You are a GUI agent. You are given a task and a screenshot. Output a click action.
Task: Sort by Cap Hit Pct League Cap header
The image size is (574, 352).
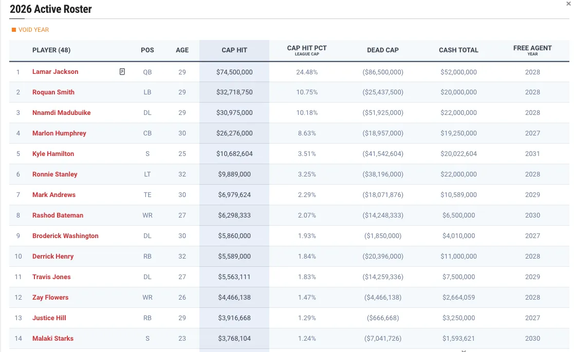(307, 50)
